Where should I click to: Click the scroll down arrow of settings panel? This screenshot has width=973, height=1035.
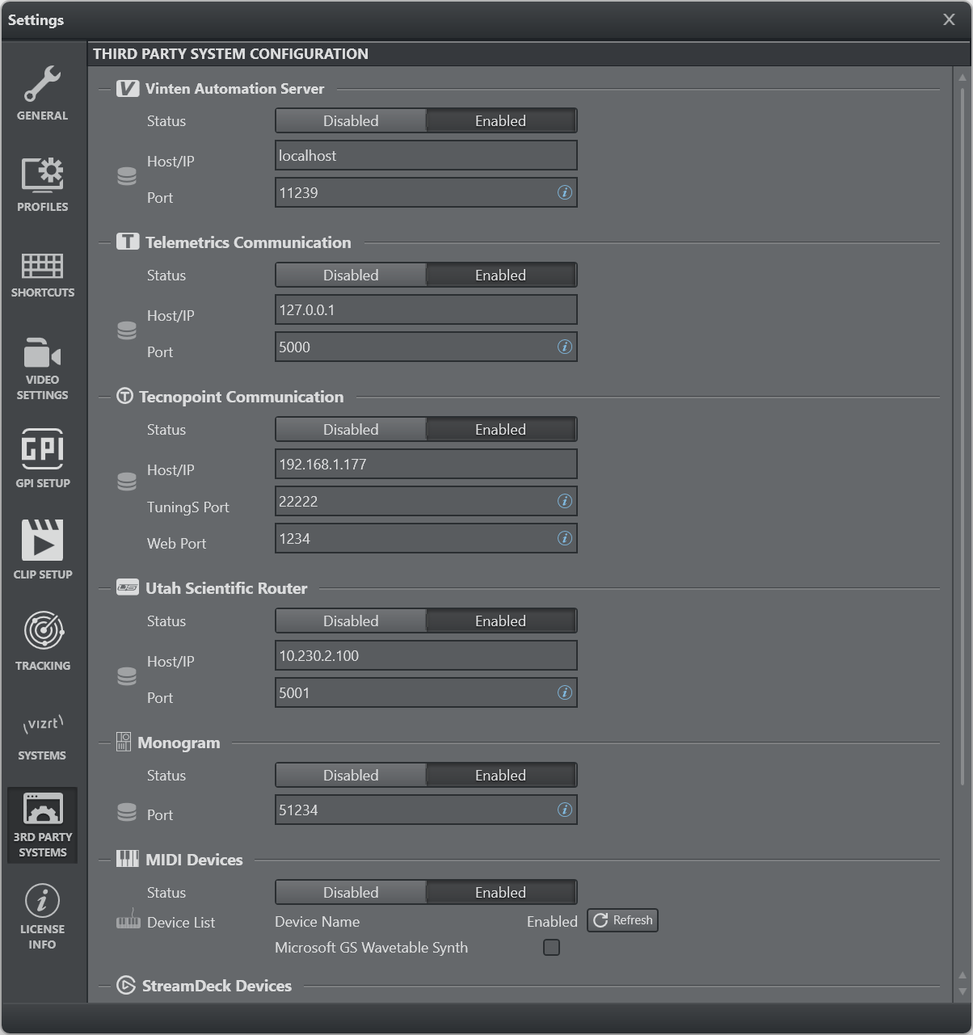[x=962, y=991]
